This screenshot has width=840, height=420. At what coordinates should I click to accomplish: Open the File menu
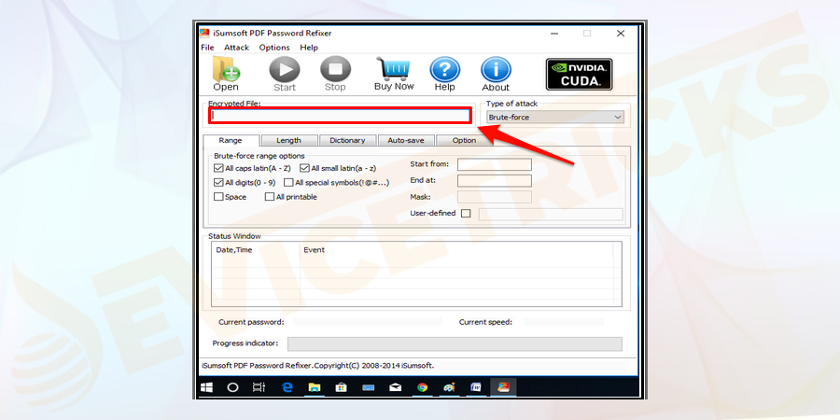[207, 48]
